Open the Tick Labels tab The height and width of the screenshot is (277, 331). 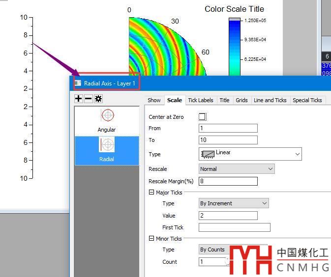[x=201, y=100]
